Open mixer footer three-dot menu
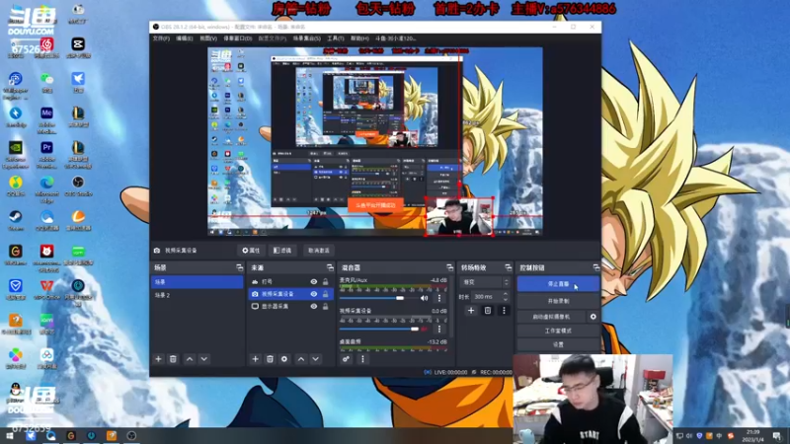Viewport: 790px width, 444px height. coord(362,359)
